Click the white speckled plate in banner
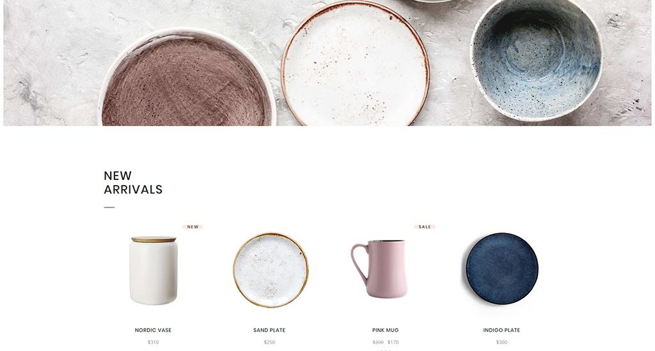This screenshot has height=351, width=655. tap(355, 63)
